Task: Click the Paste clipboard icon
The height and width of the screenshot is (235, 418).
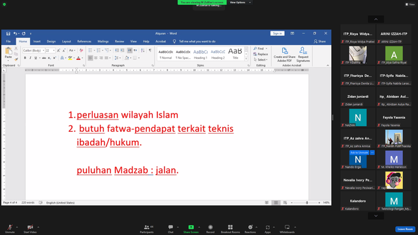Action: pyautogui.click(x=8, y=51)
